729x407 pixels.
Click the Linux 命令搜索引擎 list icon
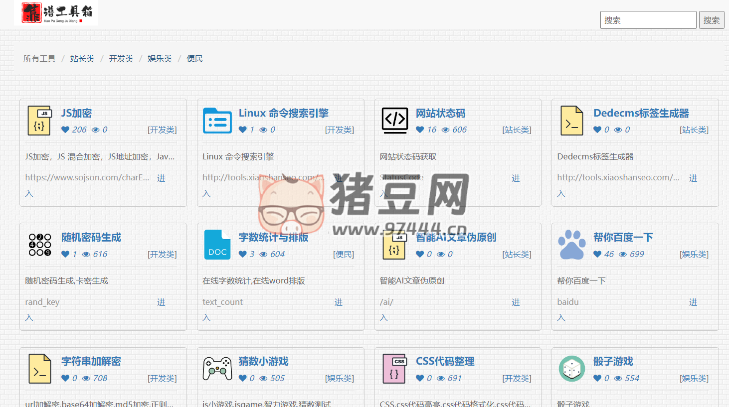[x=217, y=121]
